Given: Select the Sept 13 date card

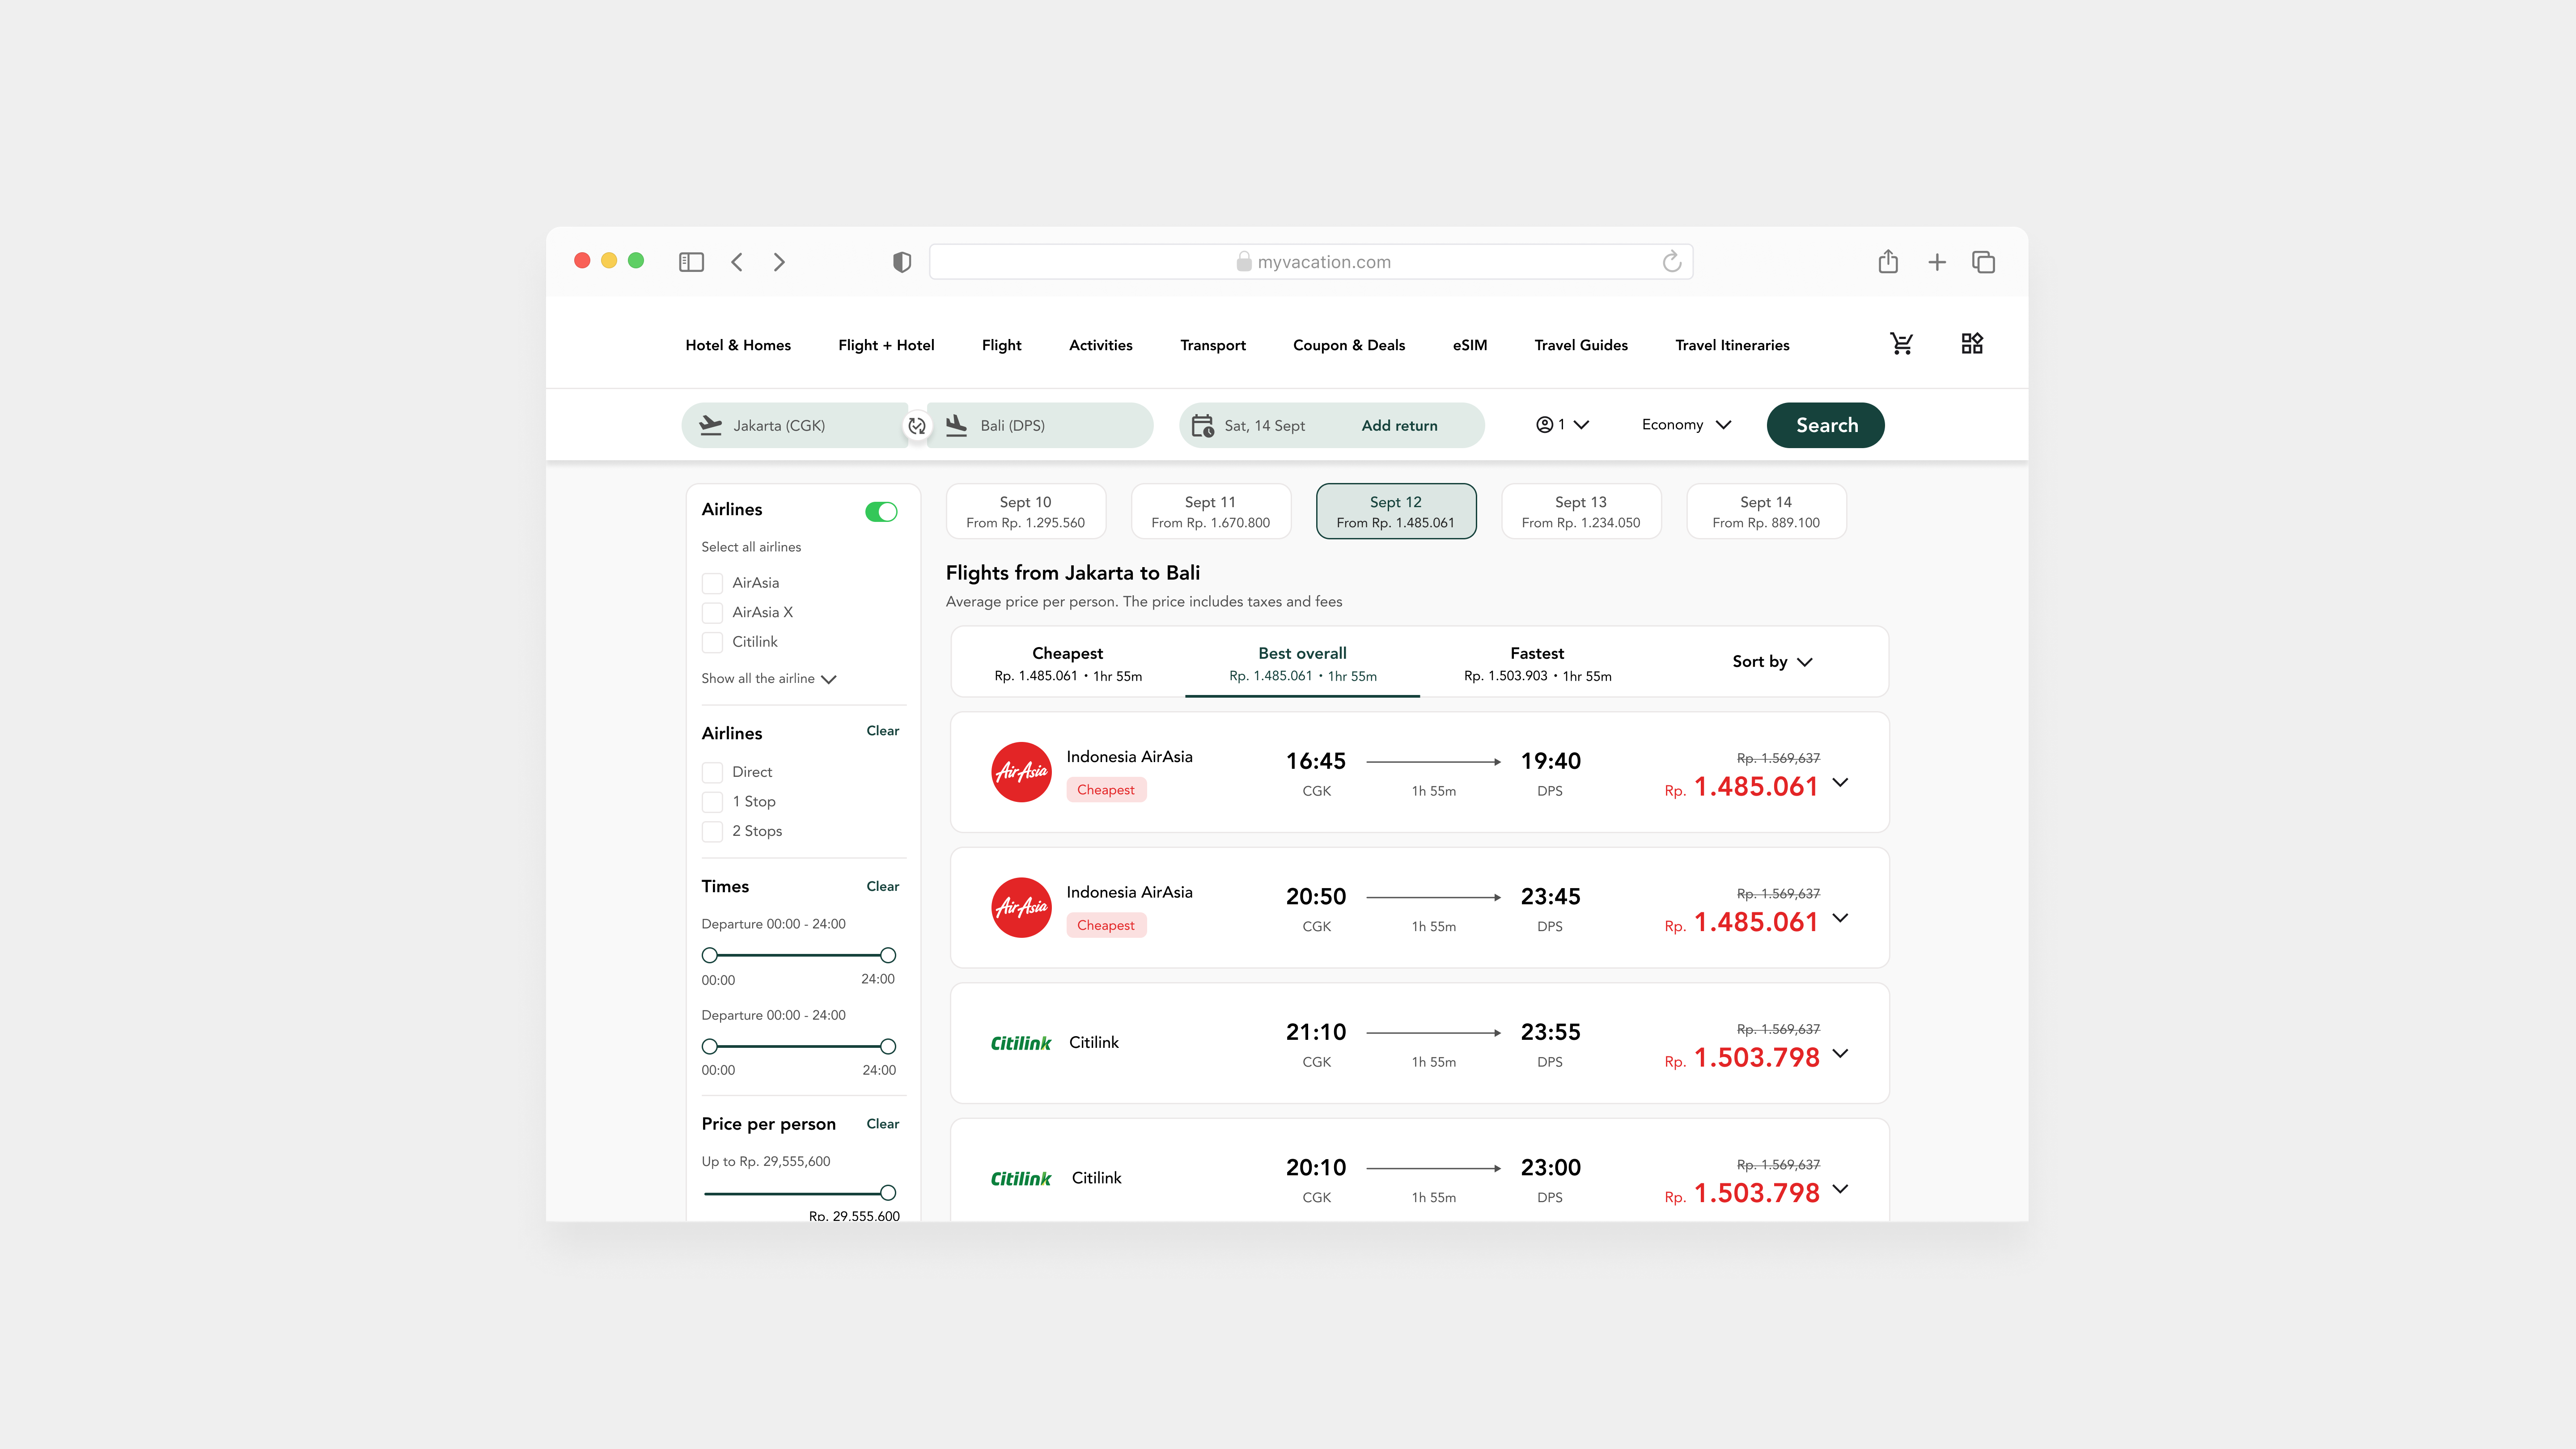Looking at the screenshot, I should (1581, 512).
